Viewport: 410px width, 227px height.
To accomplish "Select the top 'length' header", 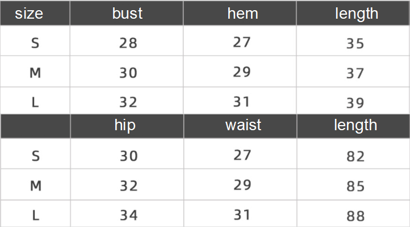I will coord(357,14).
